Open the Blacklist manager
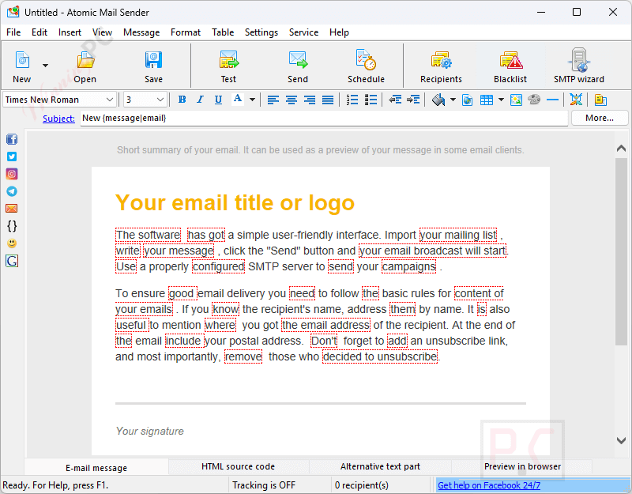This screenshot has width=632, height=494. point(510,66)
